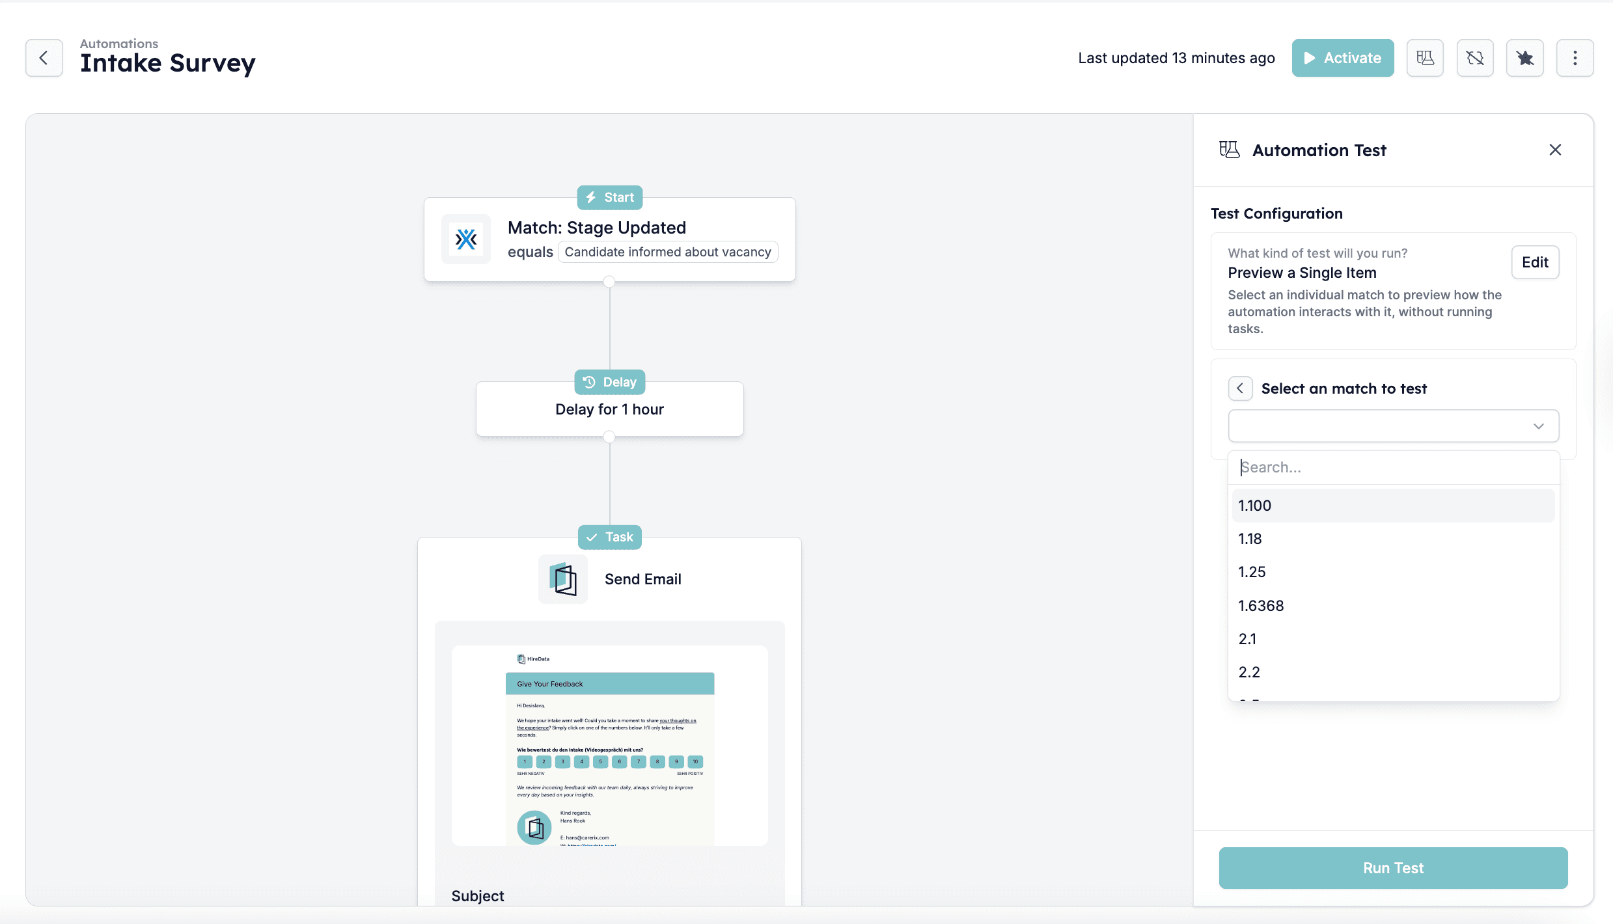Open the automation test flask icon in header
Image resolution: width=1613 pixels, height=924 pixels.
click(x=1425, y=58)
